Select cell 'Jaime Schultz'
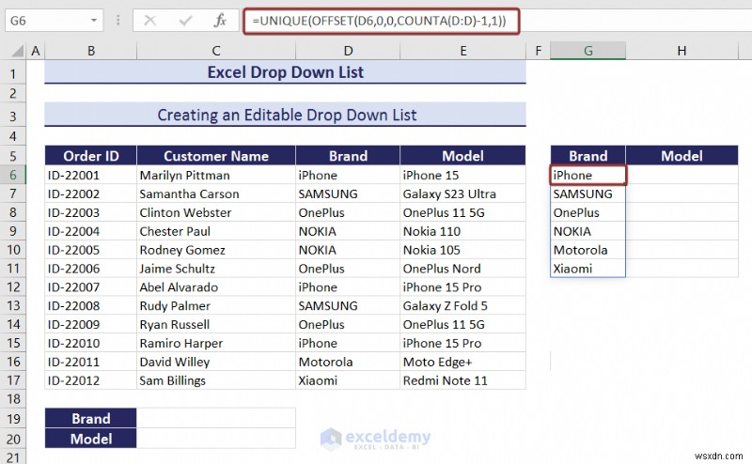752x464 pixels. click(x=216, y=269)
